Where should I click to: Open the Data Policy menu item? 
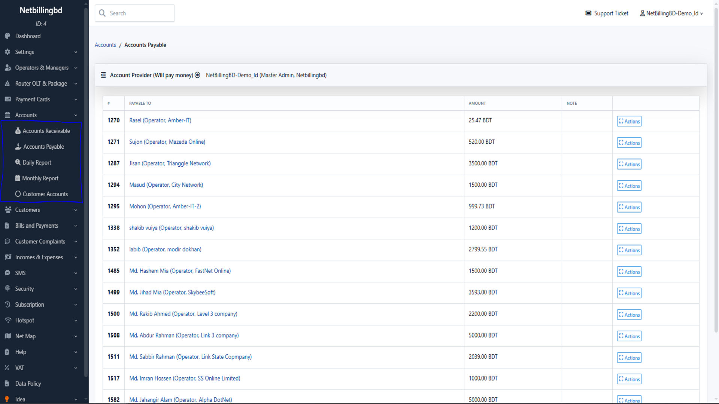click(28, 384)
